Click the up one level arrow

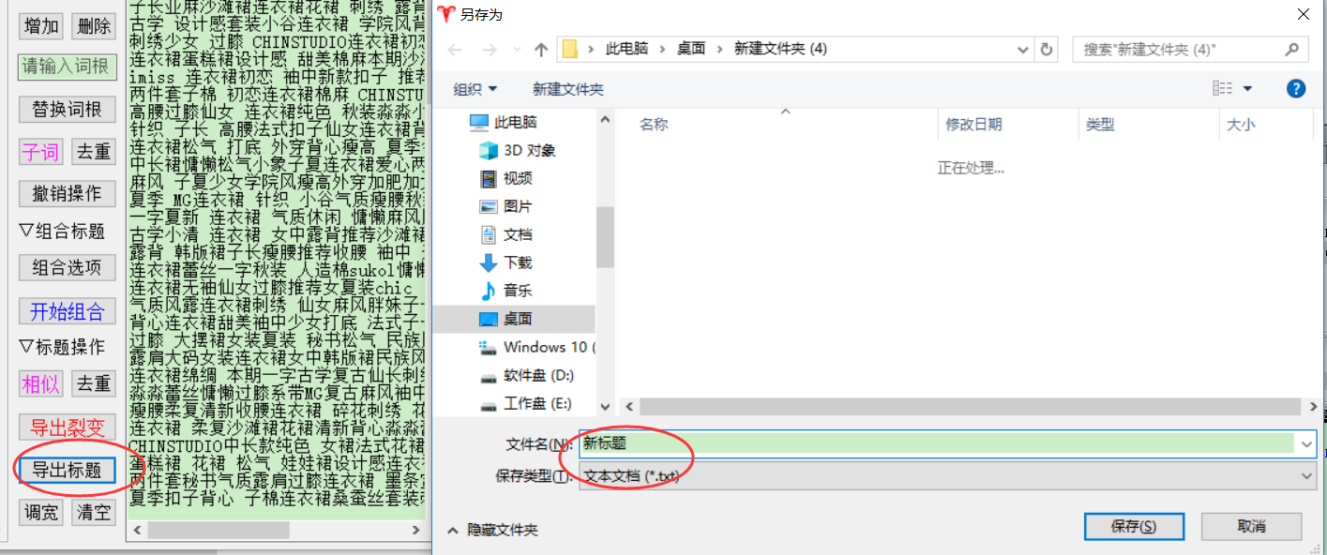pos(541,49)
